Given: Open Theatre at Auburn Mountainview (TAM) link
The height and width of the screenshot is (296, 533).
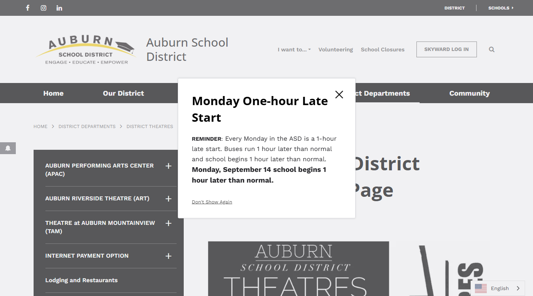Looking at the screenshot, I should (100, 227).
